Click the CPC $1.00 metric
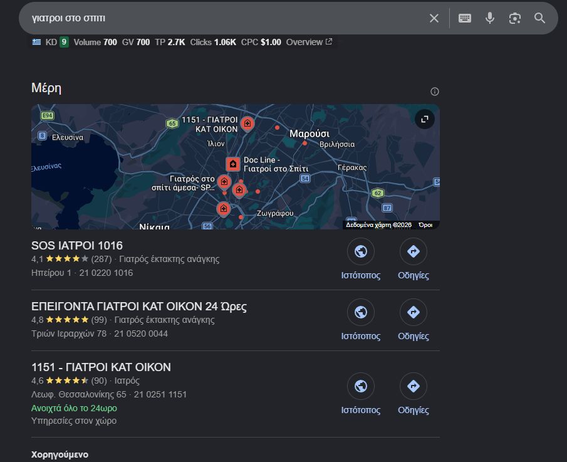 [x=261, y=43]
